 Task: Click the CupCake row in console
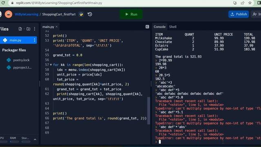205,49
